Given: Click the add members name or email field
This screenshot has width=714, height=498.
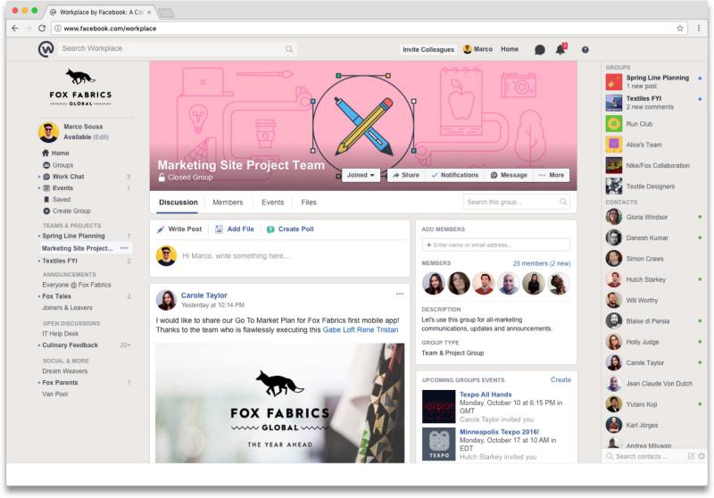Looking at the screenshot, I should tap(496, 245).
